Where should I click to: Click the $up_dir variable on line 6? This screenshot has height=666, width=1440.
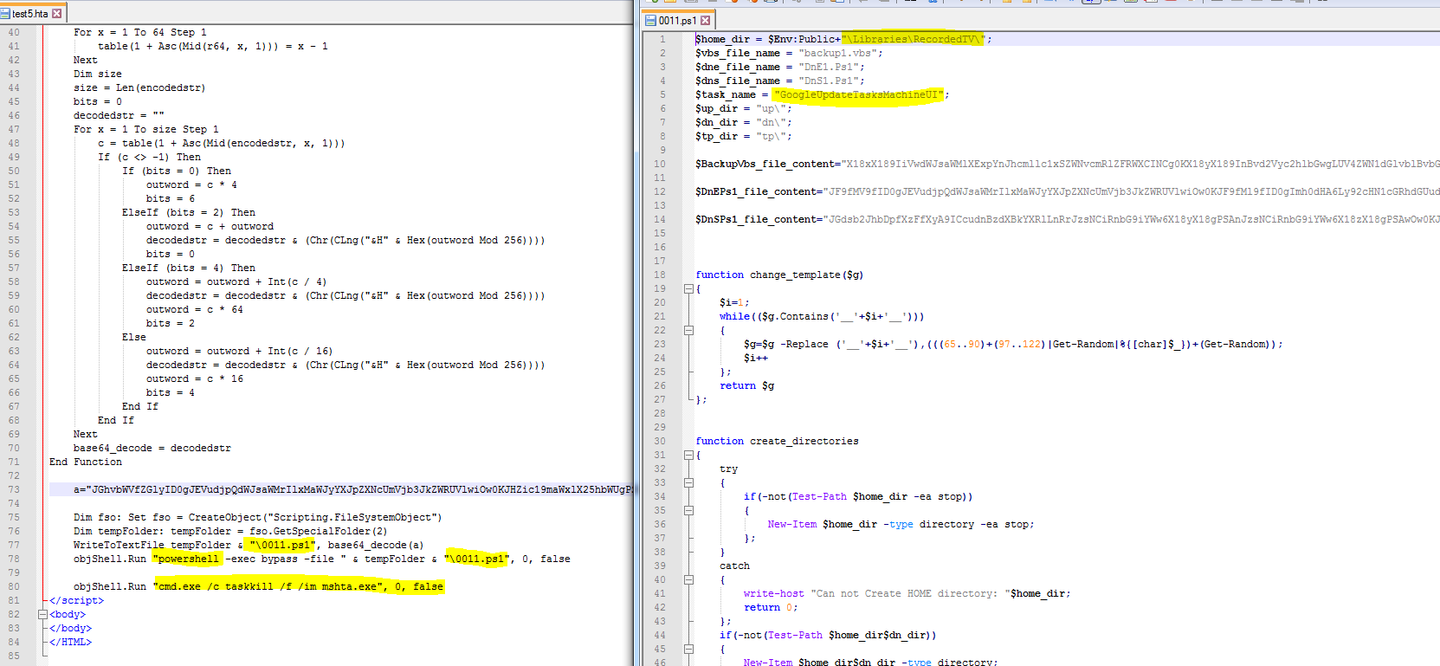pyautogui.click(x=716, y=108)
